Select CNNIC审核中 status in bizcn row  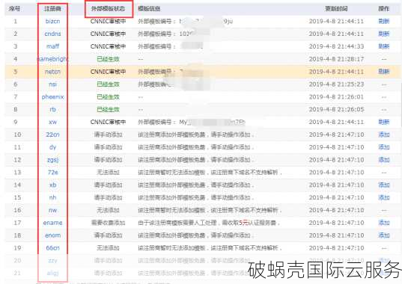point(108,21)
